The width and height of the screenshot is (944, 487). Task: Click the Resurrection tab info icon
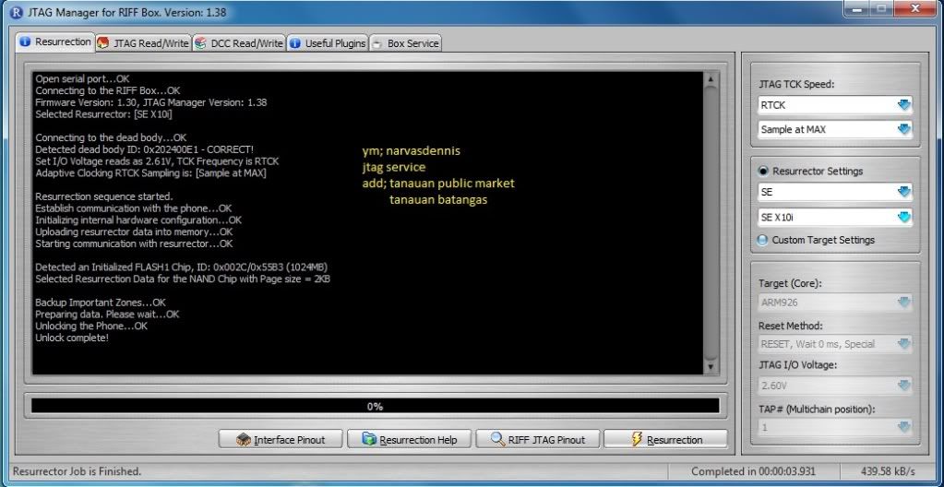pyautogui.click(x=25, y=42)
